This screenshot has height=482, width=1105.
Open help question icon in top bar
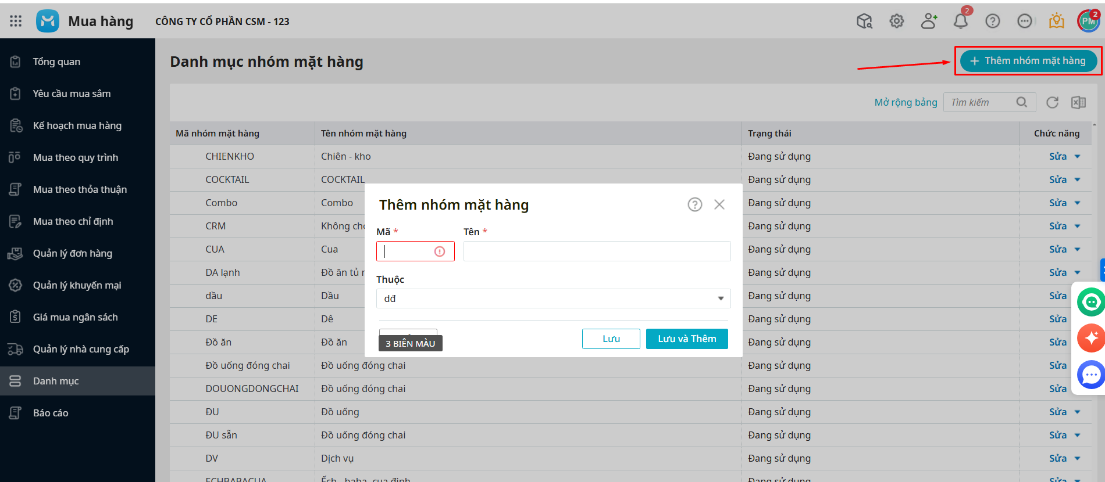click(993, 21)
